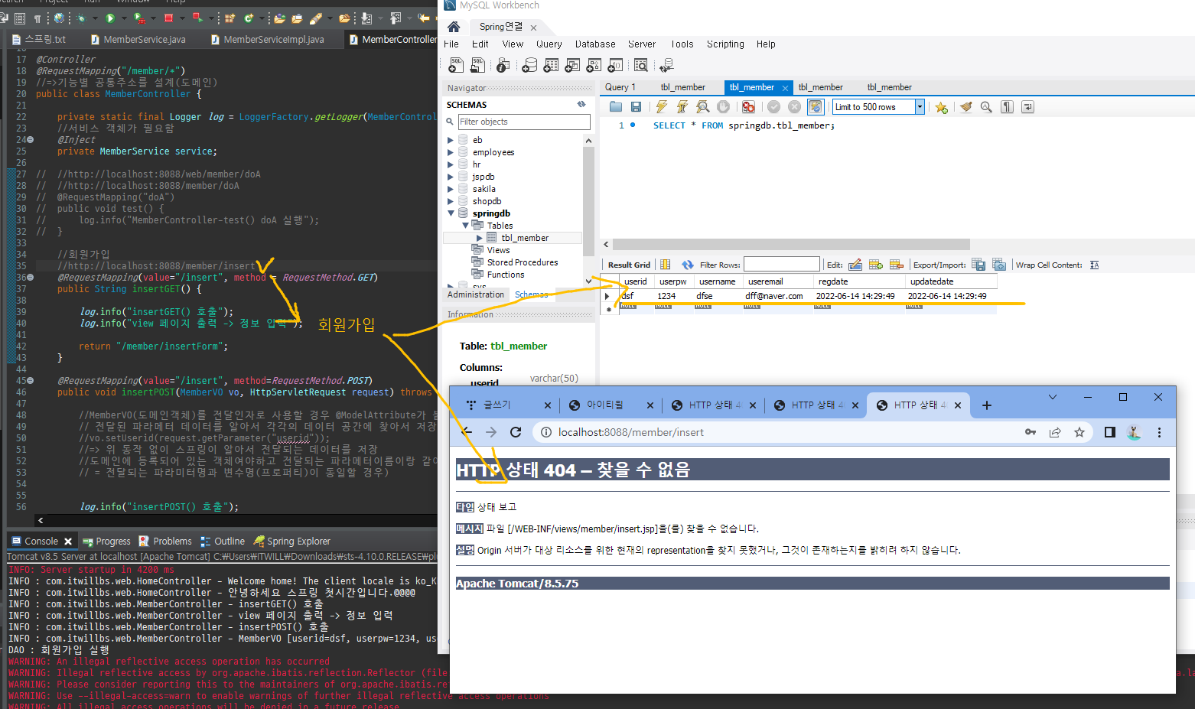
Task: Export recordset to file icon
Action: point(978,265)
